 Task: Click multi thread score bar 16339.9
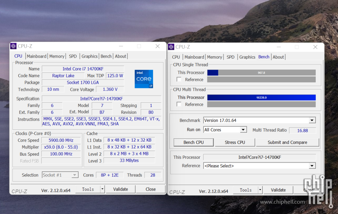pos(261,97)
